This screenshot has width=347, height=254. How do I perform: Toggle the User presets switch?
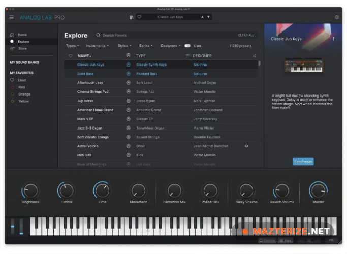(187, 46)
